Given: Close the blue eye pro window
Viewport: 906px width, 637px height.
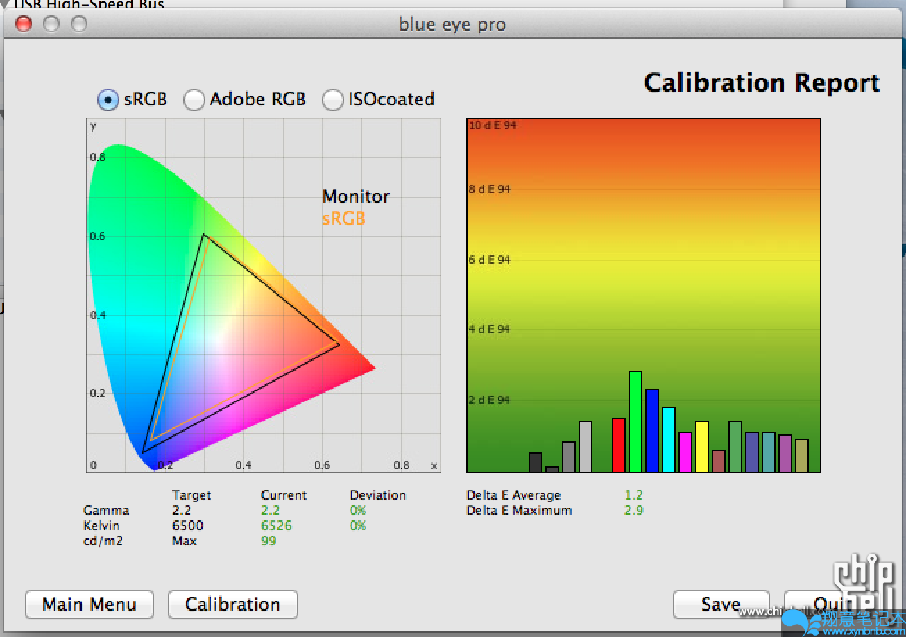Looking at the screenshot, I should coord(24,24).
